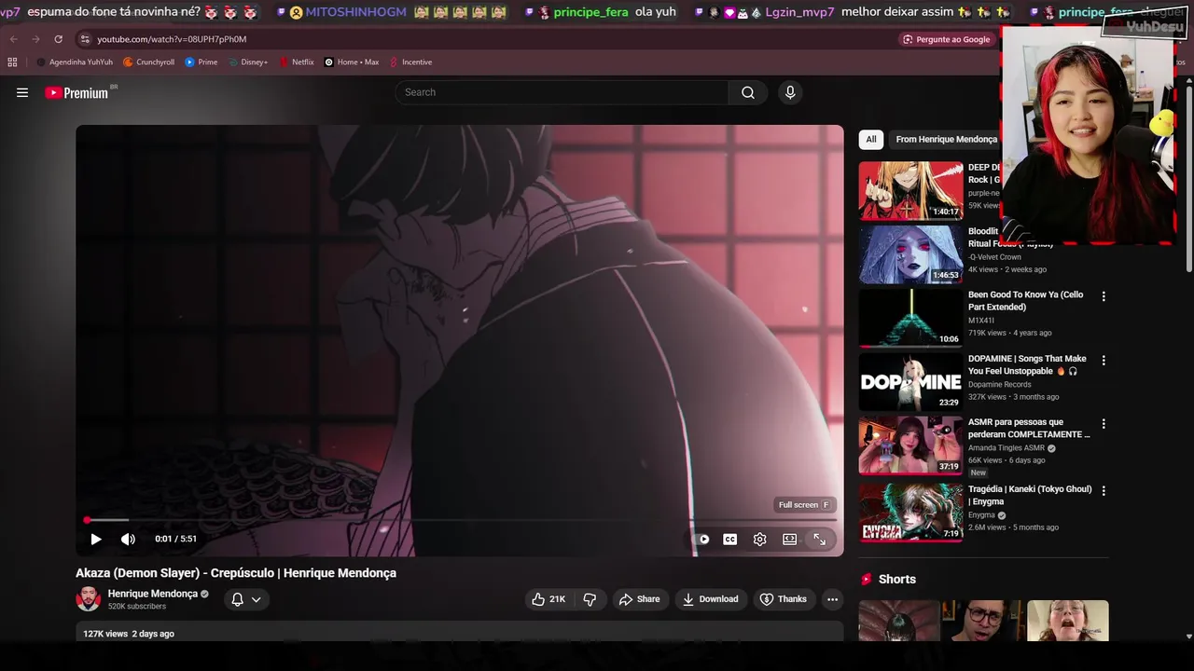Go to YouTube Premium home logo
The width and height of the screenshot is (1194, 671).
point(79,92)
